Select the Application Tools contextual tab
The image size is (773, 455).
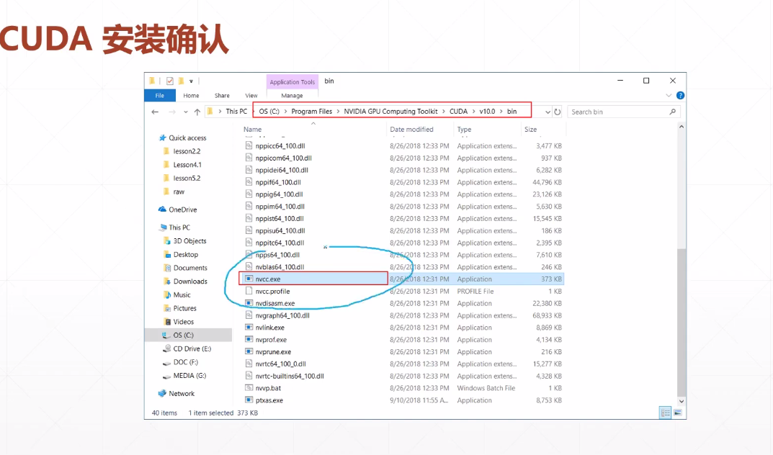point(292,82)
